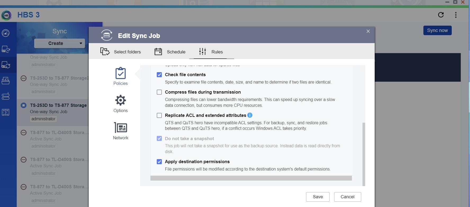Expand the Create dropdown arrow
This screenshot has width=470, height=207.
tap(80, 43)
